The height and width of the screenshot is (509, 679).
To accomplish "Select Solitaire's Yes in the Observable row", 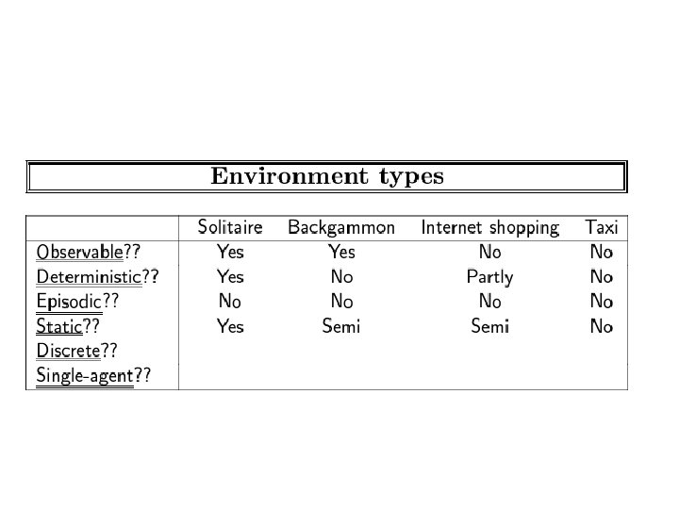I will (x=230, y=252).
